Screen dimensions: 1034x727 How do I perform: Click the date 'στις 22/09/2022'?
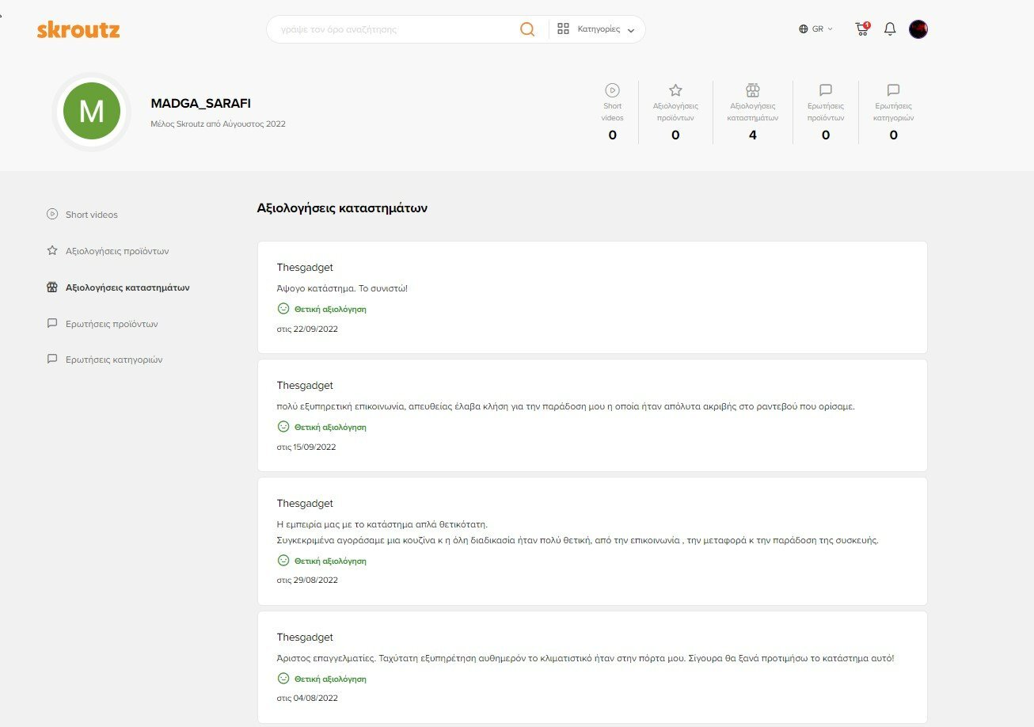tap(307, 329)
